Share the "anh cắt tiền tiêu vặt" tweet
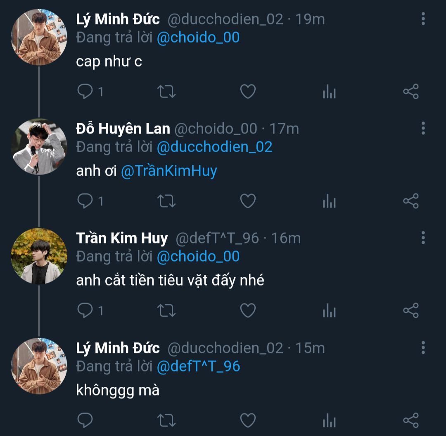This screenshot has width=446, height=436. coord(411,310)
